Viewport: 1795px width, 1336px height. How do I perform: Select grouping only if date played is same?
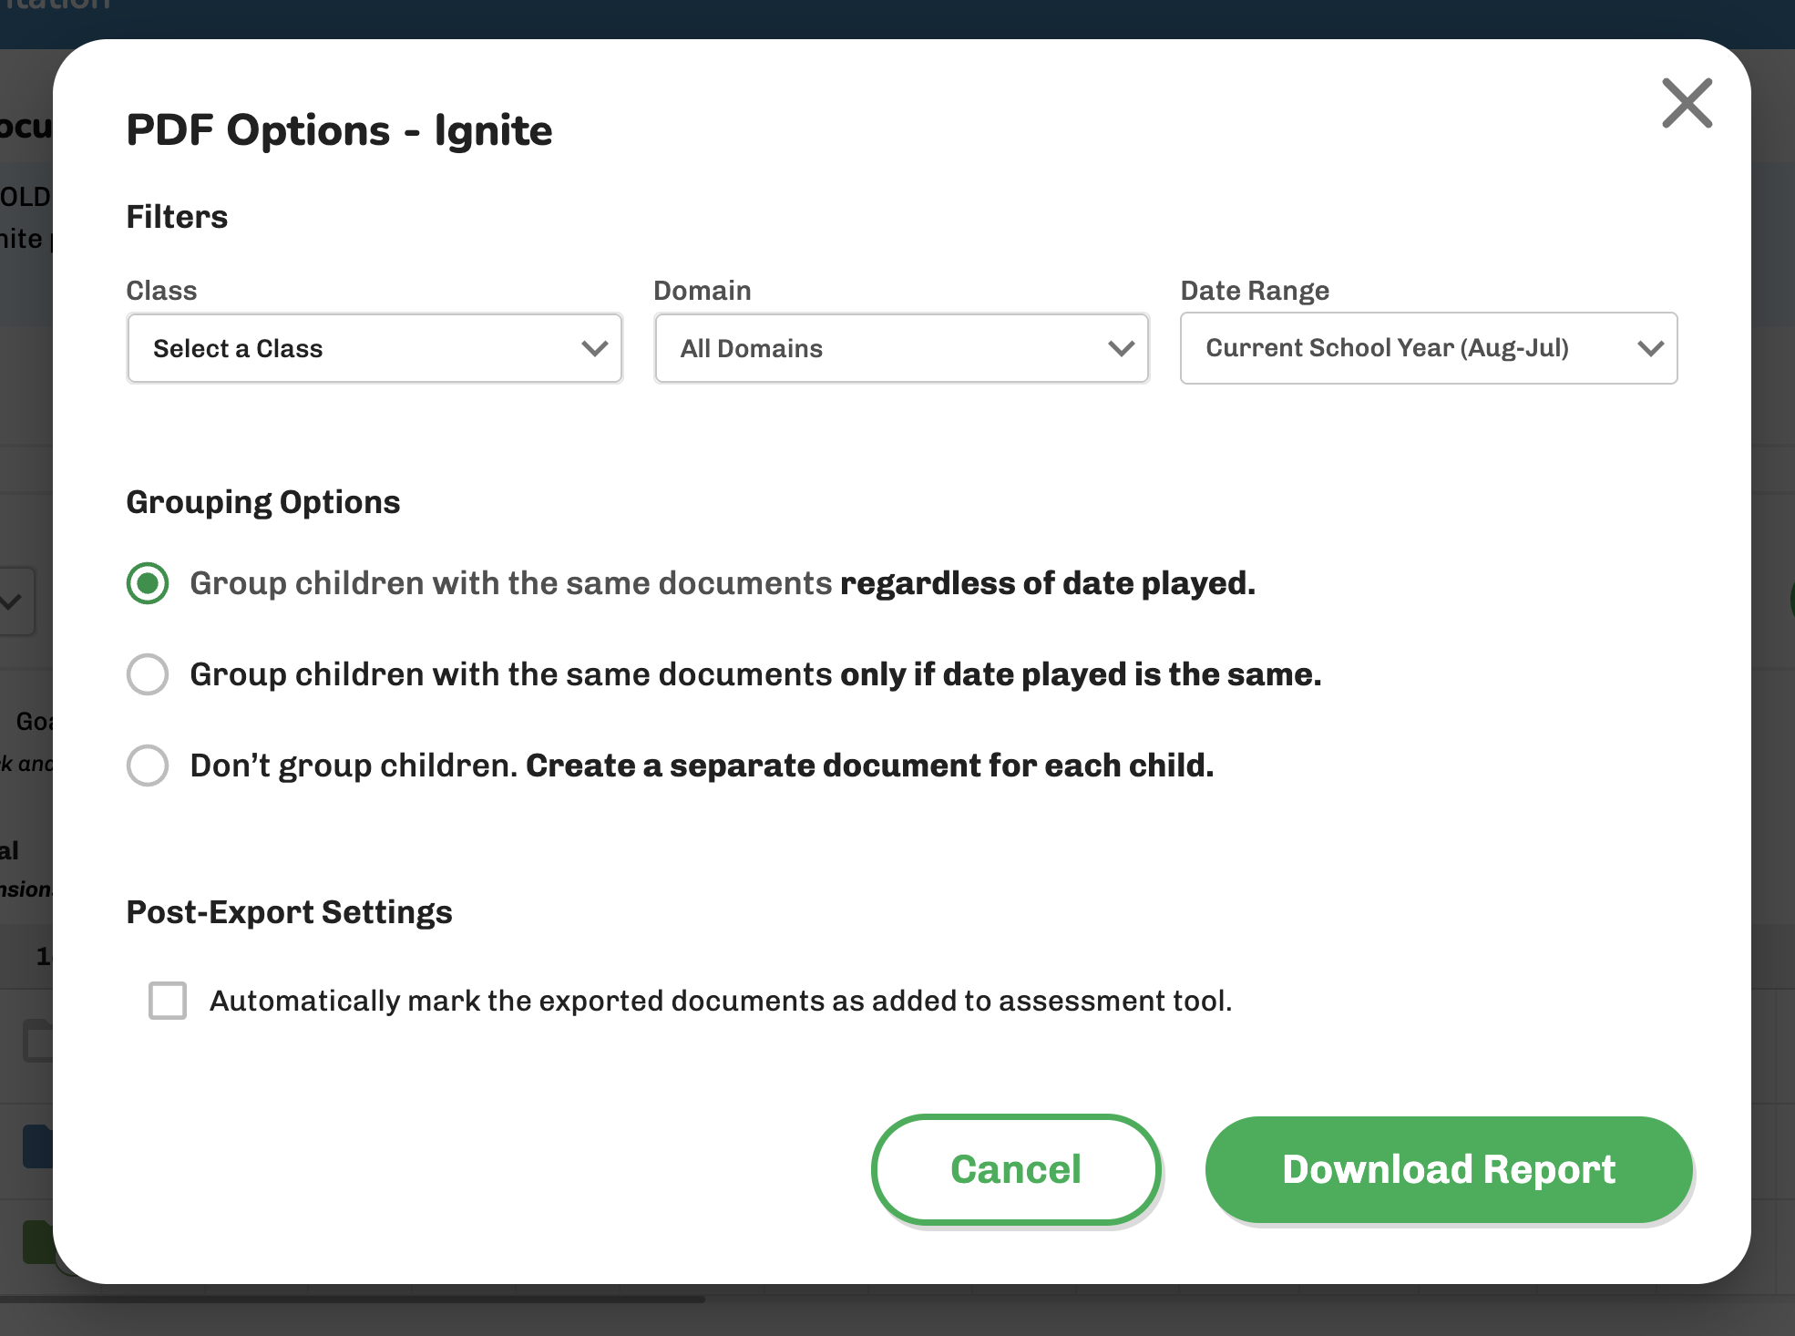click(148, 674)
